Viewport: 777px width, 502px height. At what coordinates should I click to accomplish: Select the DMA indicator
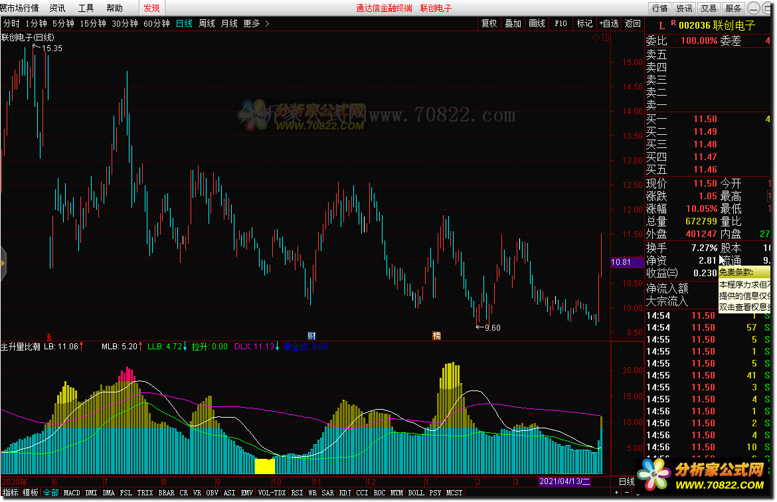tap(108, 493)
